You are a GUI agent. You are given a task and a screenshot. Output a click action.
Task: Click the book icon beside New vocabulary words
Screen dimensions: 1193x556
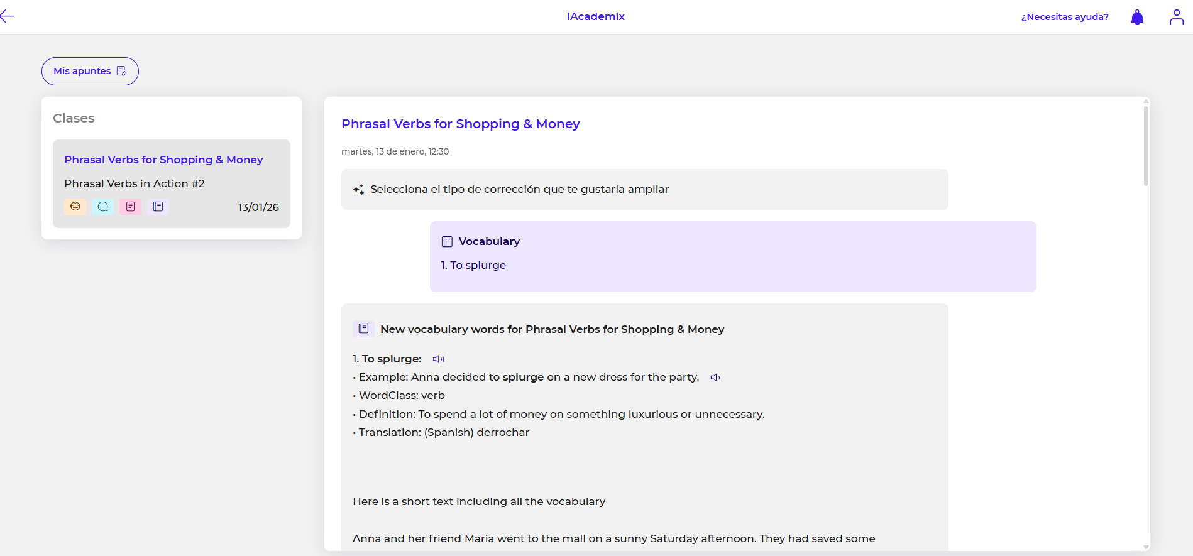coord(363,329)
